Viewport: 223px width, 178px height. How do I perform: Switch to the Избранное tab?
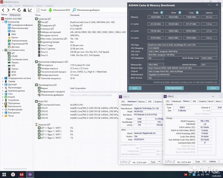tap(15, 15)
